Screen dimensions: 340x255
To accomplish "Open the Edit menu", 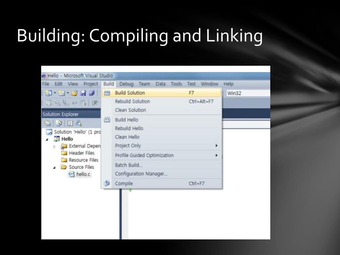I will click(x=58, y=84).
